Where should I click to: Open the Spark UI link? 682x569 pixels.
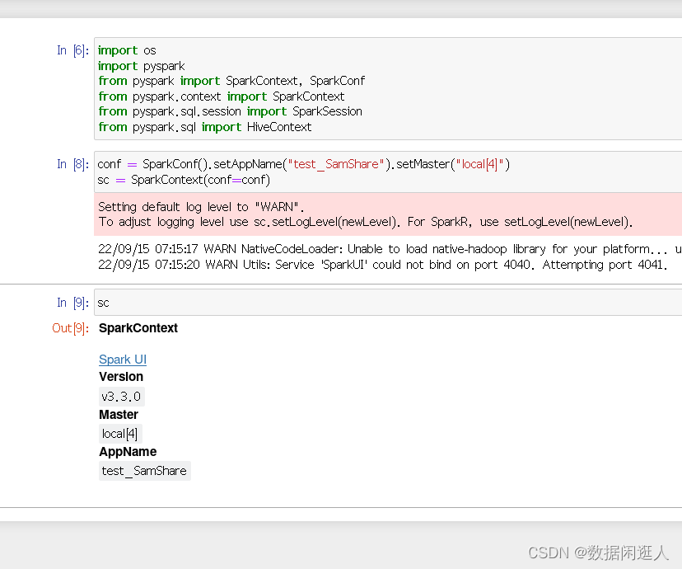(x=123, y=360)
